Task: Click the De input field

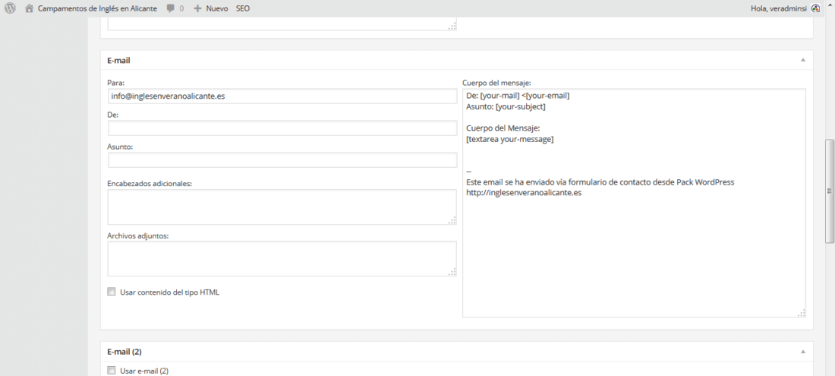Action: click(x=282, y=128)
